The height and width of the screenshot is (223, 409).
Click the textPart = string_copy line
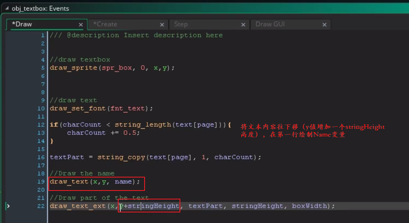pyautogui.click(x=155, y=157)
